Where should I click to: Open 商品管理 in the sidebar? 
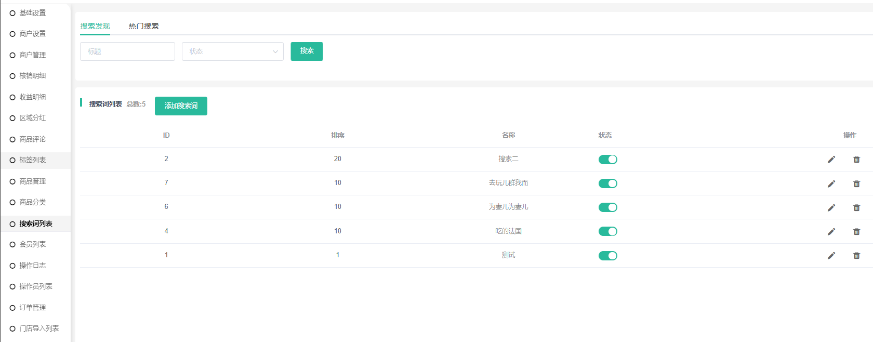point(33,181)
